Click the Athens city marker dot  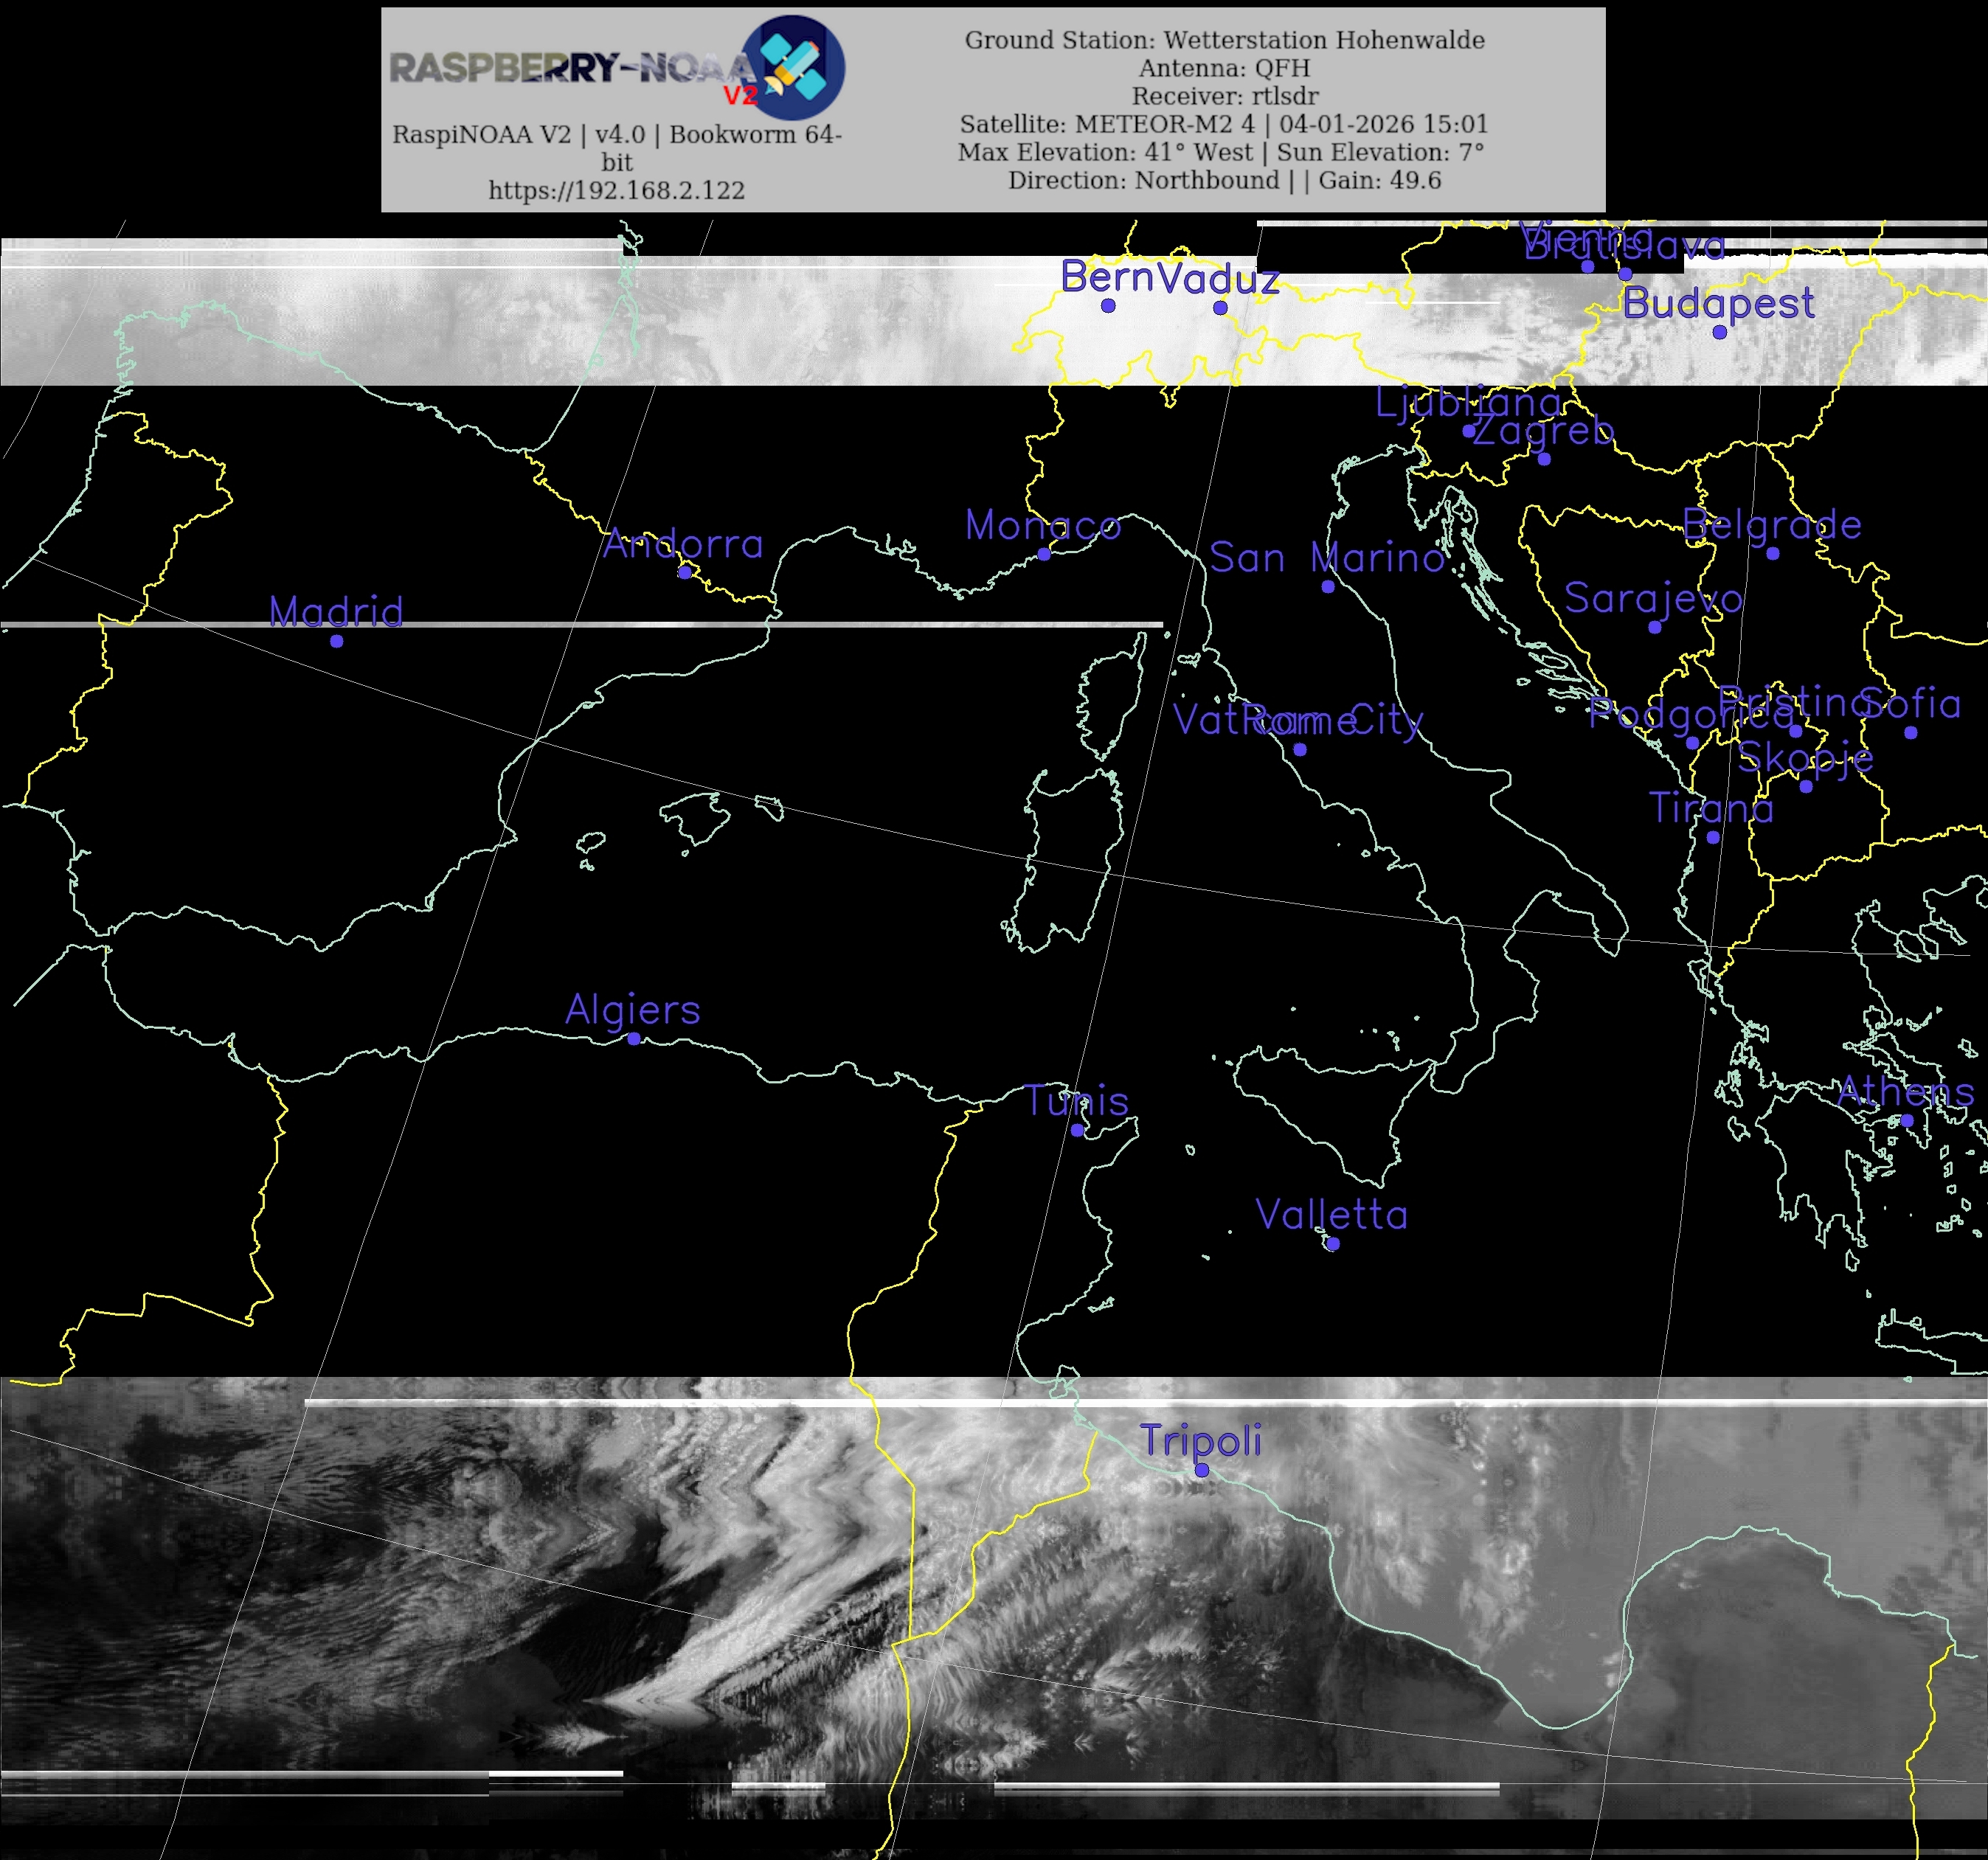(x=1907, y=1120)
